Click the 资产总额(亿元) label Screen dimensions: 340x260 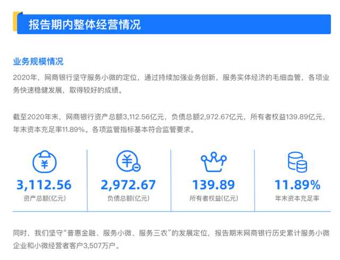tap(45, 198)
